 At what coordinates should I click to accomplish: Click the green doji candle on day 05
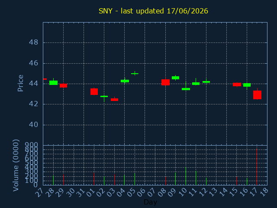(x=135, y=73)
